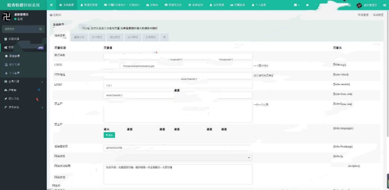Expand the last sidebar menu item with chevron

point(23,107)
